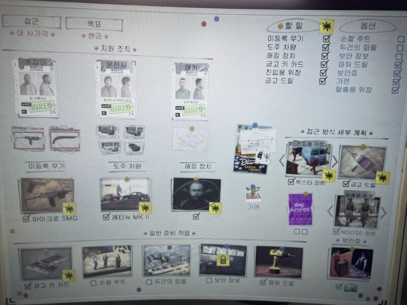Viewport: 407px width, 305px height.
Task: Click the yellow star note on 금고 드릴 photo
Action: point(383,178)
